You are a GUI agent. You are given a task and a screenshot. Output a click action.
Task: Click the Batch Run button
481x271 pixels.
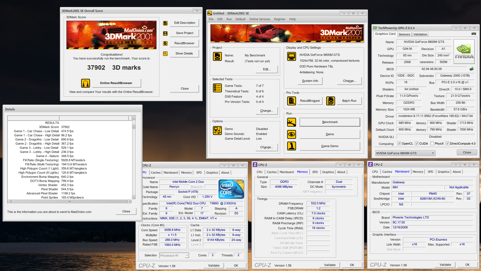pos(349,101)
